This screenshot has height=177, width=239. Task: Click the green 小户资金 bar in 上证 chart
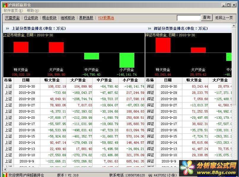click(x=127, y=60)
